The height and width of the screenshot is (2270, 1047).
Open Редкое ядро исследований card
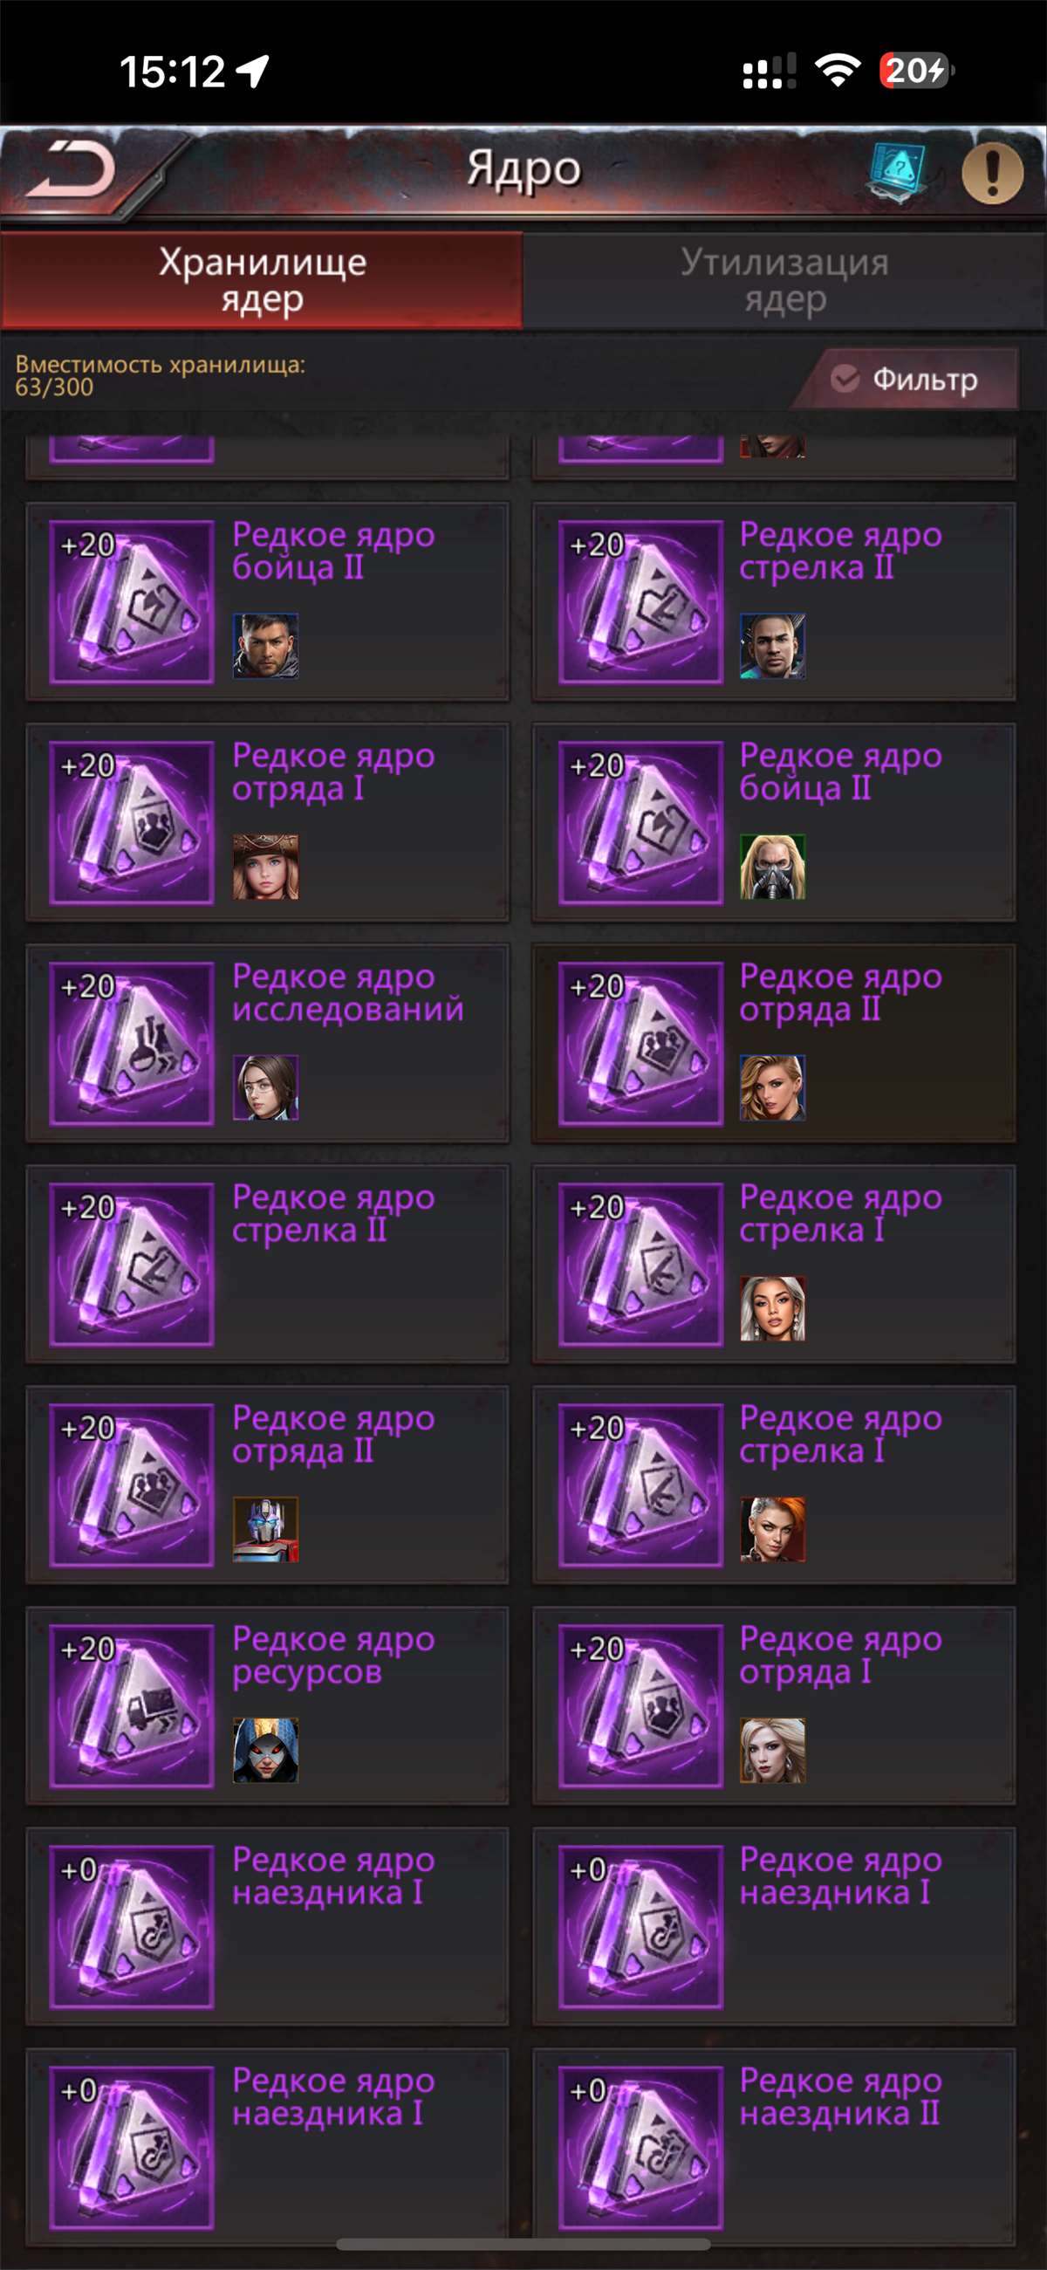pos(268,1043)
